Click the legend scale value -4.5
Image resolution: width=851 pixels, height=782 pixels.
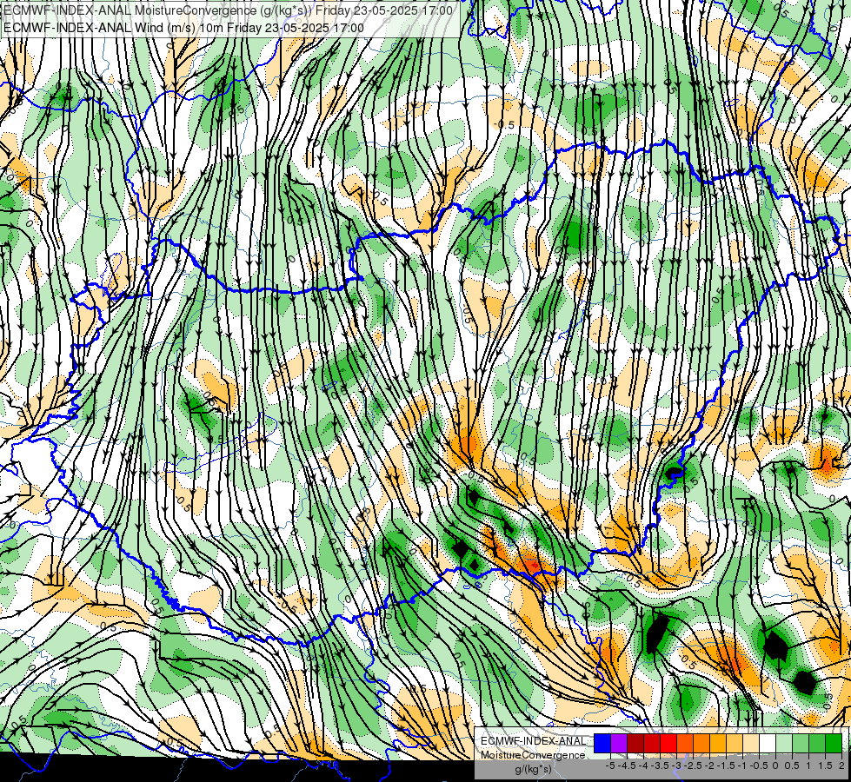[x=628, y=765]
